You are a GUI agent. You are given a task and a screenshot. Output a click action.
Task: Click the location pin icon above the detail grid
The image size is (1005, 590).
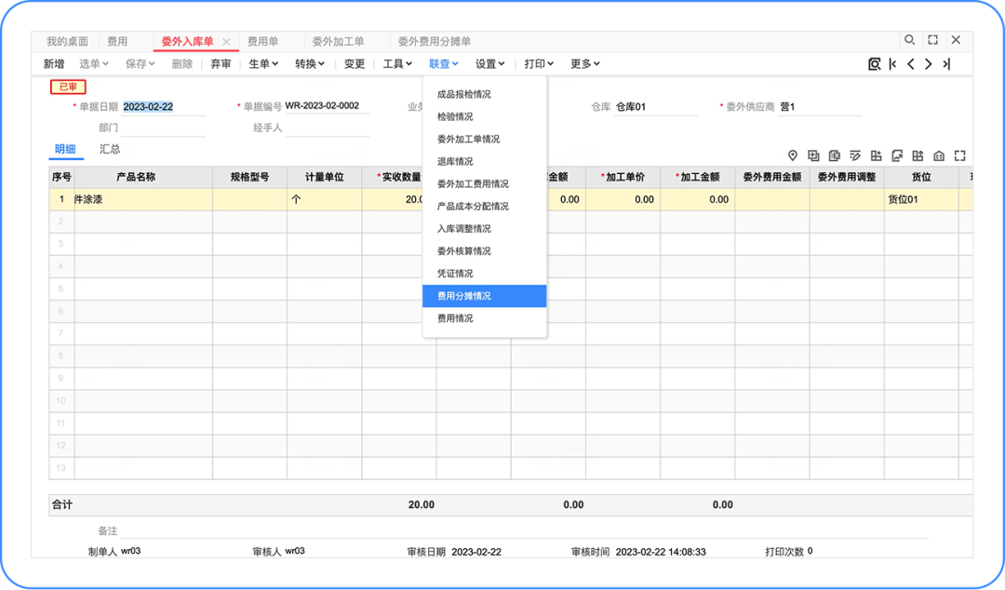point(793,155)
